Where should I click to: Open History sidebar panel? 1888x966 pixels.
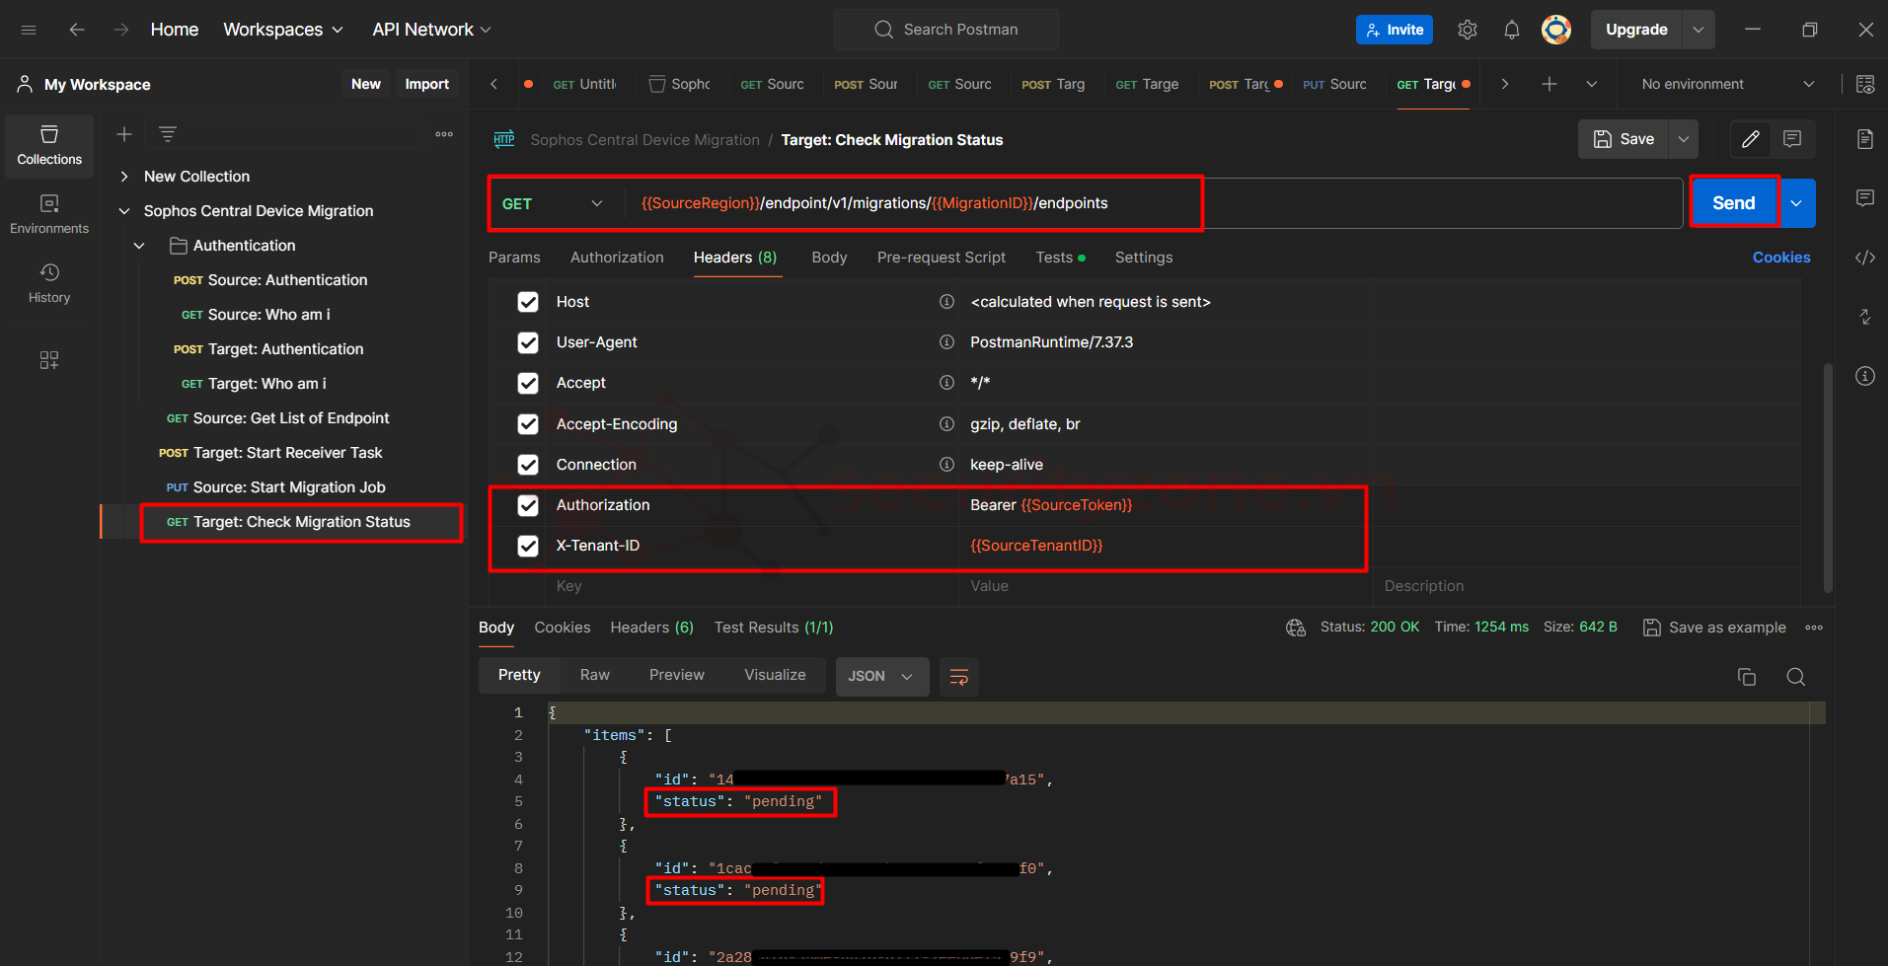point(49,283)
